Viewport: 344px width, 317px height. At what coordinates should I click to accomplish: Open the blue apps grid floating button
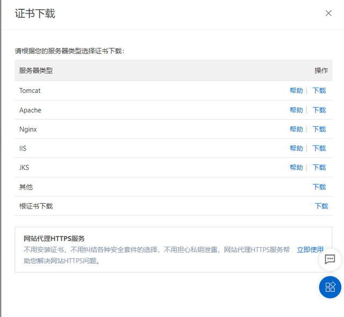329,287
